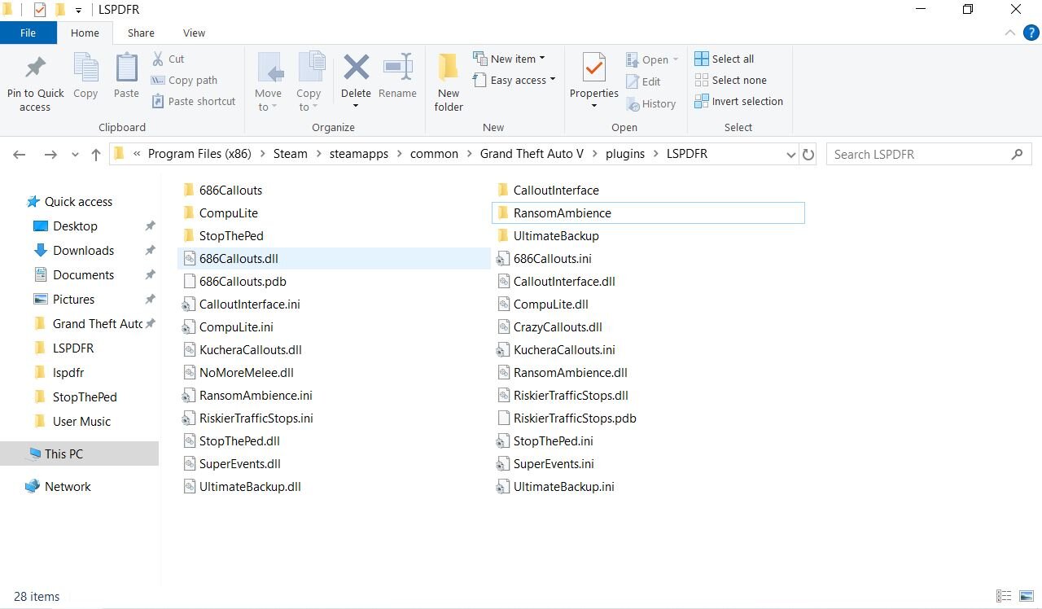Create a New folder from the ribbon

pyautogui.click(x=449, y=81)
